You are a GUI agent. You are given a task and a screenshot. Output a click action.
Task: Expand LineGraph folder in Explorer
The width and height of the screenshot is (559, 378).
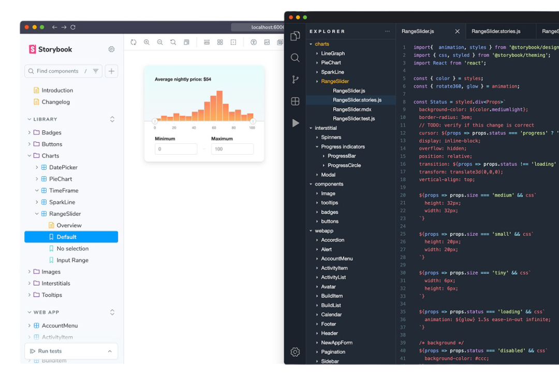pos(330,53)
